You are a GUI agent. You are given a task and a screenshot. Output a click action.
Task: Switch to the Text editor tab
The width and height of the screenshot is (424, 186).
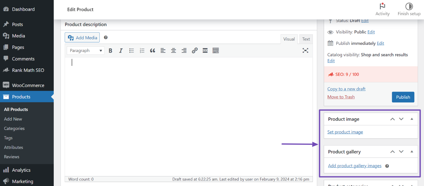point(306,39)
